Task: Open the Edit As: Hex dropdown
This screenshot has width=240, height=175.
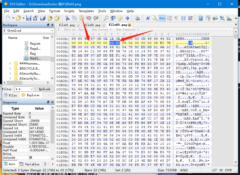Action: pos(76,29)
